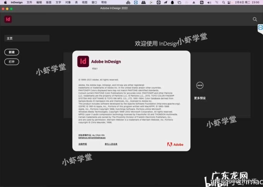Click the 打开 button

point(12,62)
